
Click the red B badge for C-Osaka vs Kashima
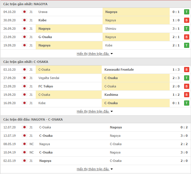pos(186,95)
